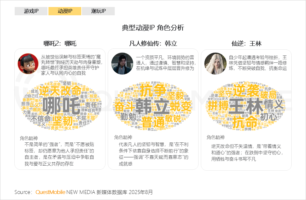Select the 哪吒2：哪吒 card heading

coord(60,44)
